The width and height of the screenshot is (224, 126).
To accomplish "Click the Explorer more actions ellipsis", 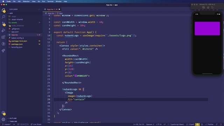I will click(39, 9).
